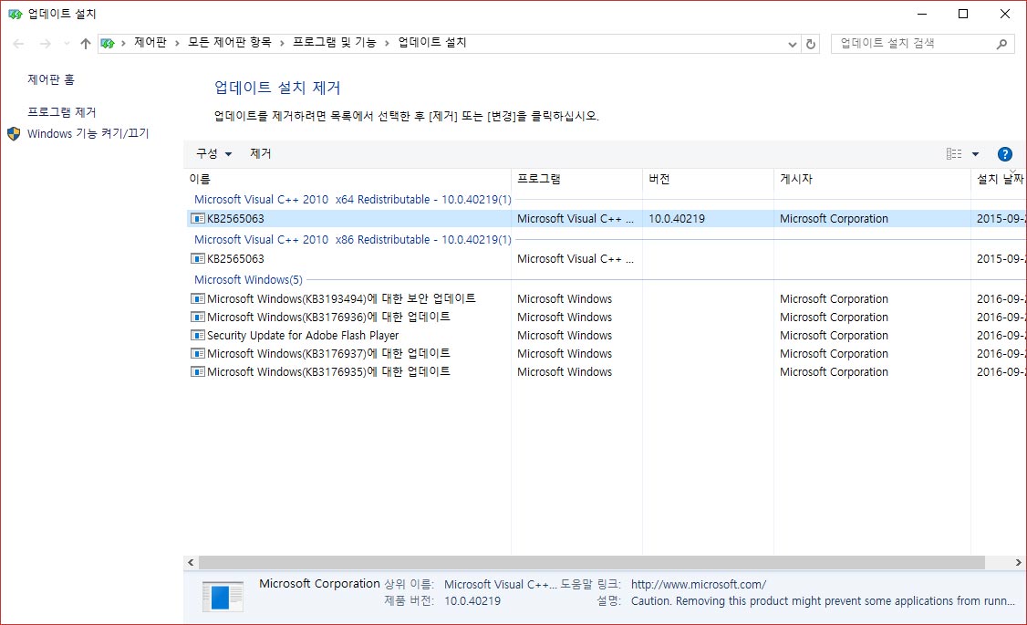This screenshot has height=625, width=1027.
Task: Click version cell 10.0.40219 in selected row
Action: point(677,219)
